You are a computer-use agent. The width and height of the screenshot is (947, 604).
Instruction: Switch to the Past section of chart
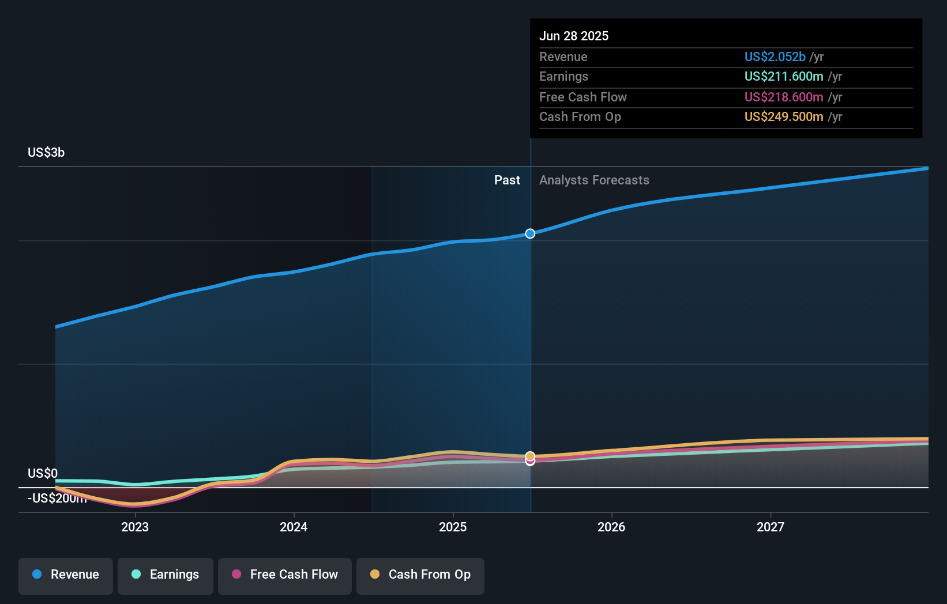coord(507,180)
